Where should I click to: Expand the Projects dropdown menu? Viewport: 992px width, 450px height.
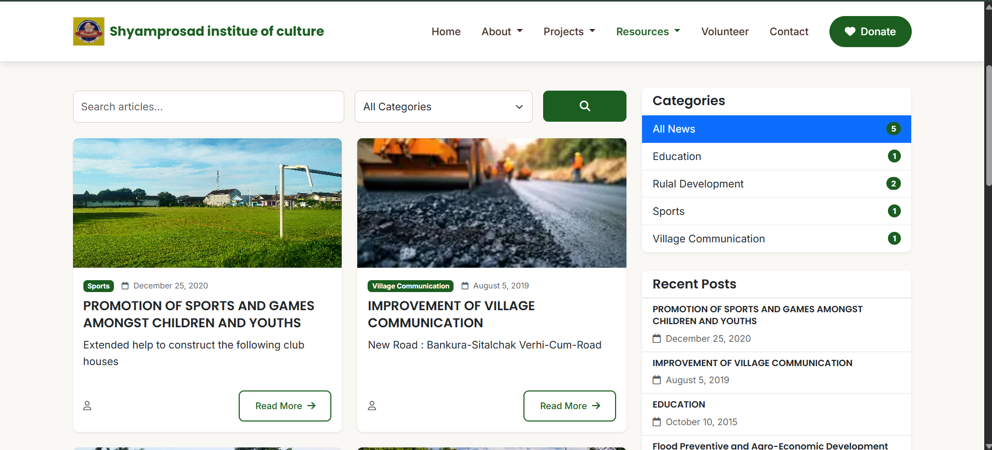click(569, 32)
